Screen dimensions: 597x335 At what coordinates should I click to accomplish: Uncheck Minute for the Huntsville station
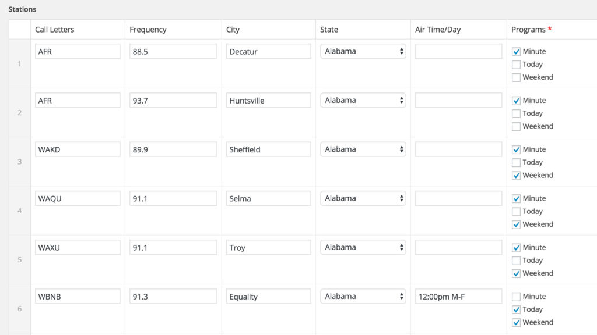(516, 101)
